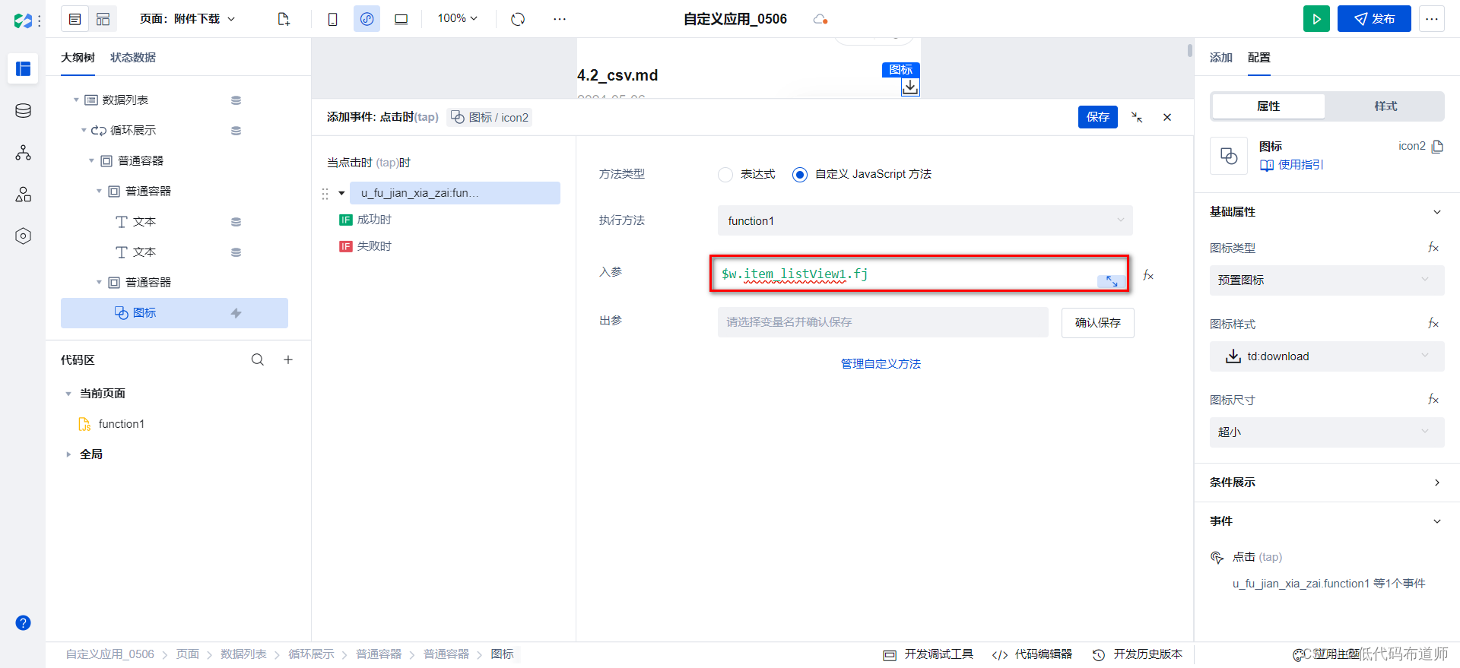Switch to the 配置 tab
The height and width of the screenshot is (668, 1460).
[x=1259, y=58]
